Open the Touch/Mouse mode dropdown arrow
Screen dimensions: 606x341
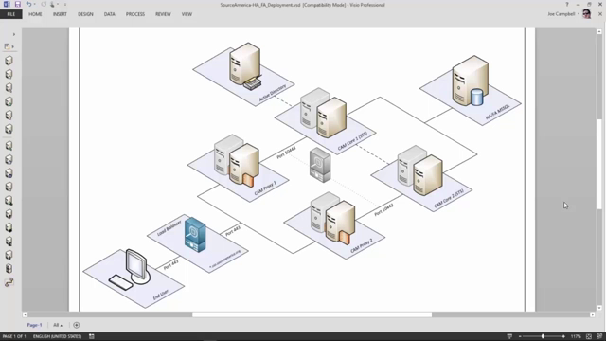58,4
